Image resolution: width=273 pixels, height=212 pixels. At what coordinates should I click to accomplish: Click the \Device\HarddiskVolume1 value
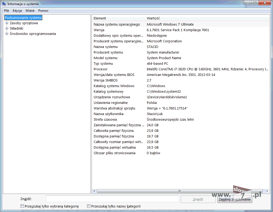pyautogui.click(x=167, y=97)
